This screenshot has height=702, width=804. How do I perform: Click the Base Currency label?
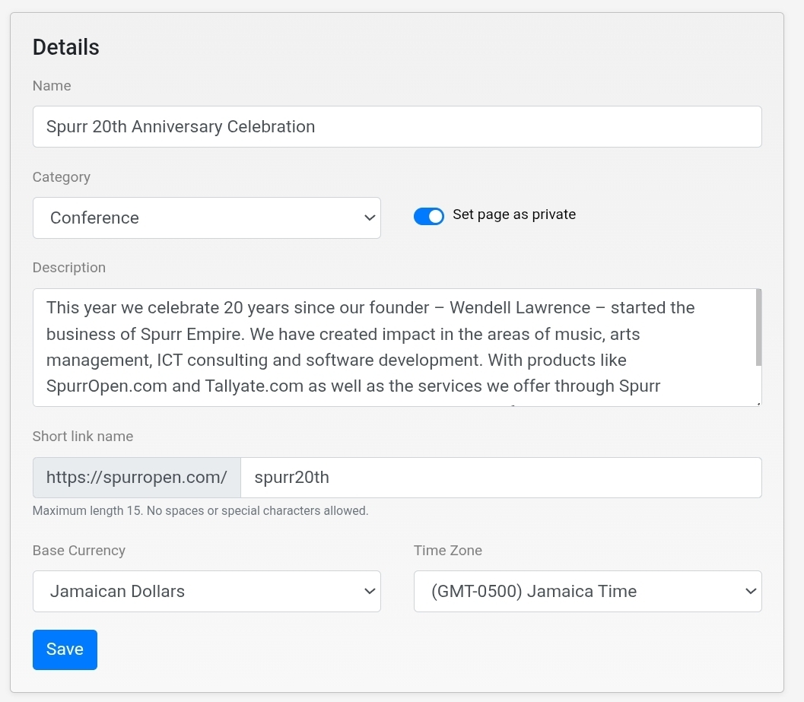pyautogui.click(x=79, y=550)
